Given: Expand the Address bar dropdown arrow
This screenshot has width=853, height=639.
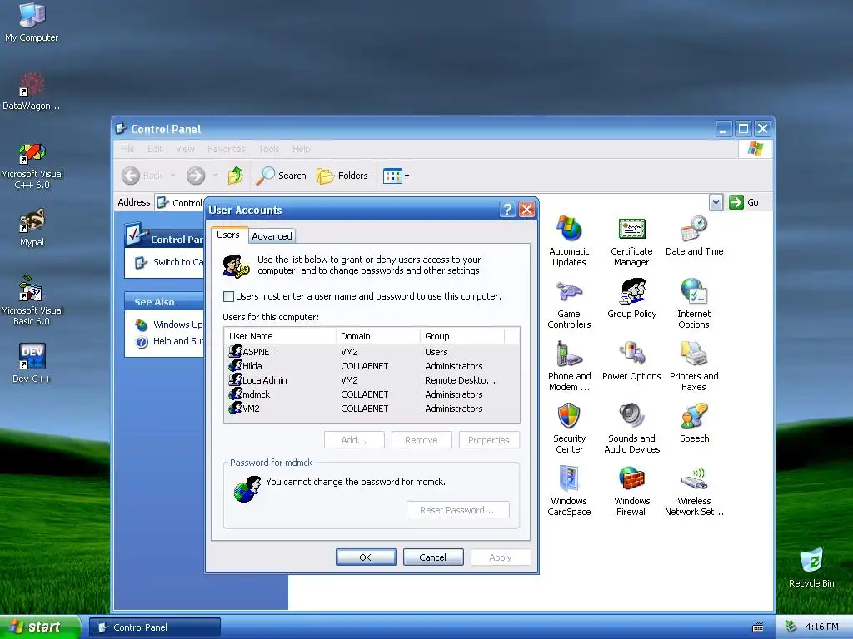Looking at the screenshot, I should click(x=716, y=203).
